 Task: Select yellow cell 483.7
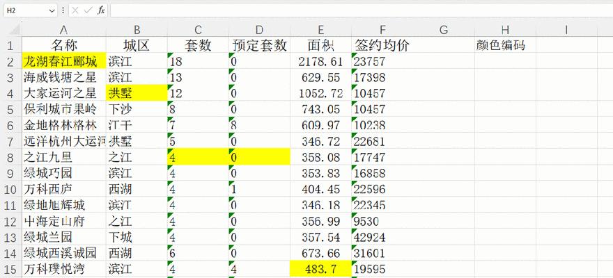point(321,269)
